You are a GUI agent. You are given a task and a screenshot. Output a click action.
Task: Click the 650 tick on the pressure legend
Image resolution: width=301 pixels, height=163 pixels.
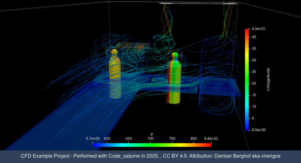pos(129,139)
